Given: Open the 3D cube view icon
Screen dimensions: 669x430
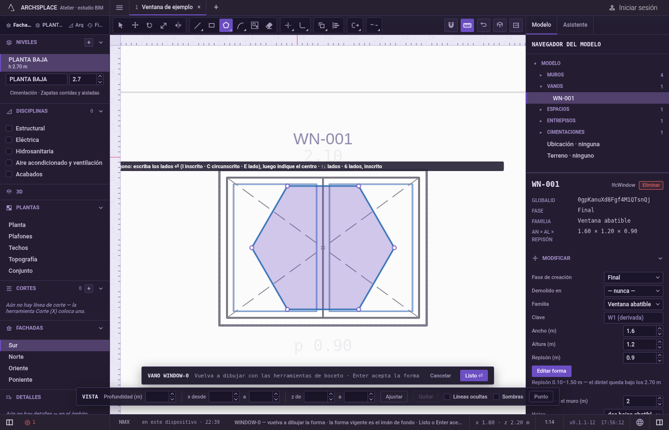Looking at the screenshot, I should click(x=500, y=25).
